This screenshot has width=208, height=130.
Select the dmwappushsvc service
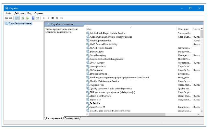tap(98, 66)
